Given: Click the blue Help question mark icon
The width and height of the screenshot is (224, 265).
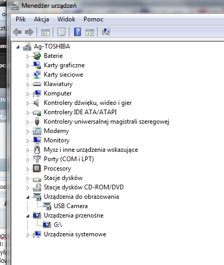Looking at the screenshot, I should pyautogui.click(x=77, y=32).
